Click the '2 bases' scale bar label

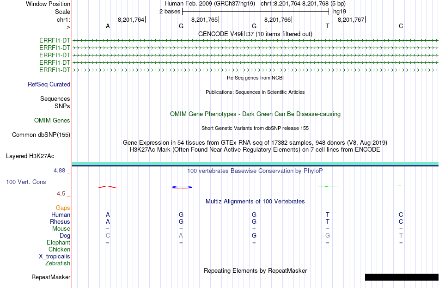(170, 12)
